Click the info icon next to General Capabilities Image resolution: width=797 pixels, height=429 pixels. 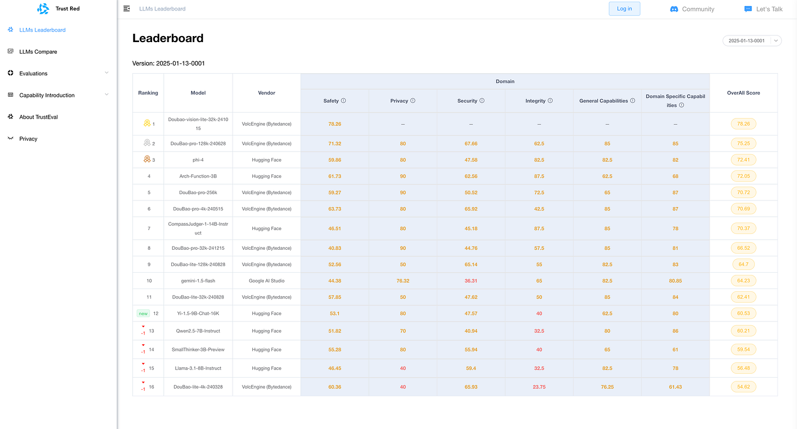pyautogui.click(x=633, y=101)
